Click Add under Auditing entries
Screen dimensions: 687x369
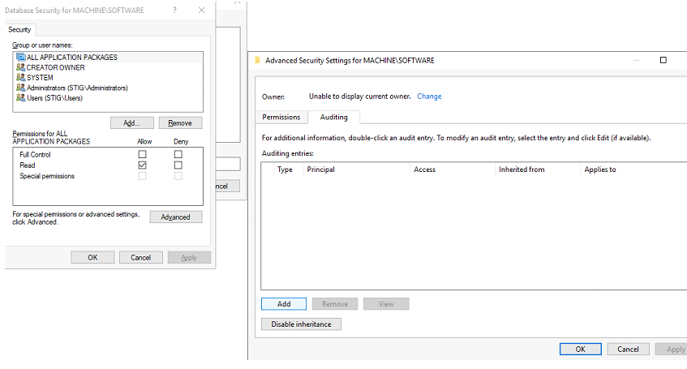pyautogui.click(x=284, y=303)
